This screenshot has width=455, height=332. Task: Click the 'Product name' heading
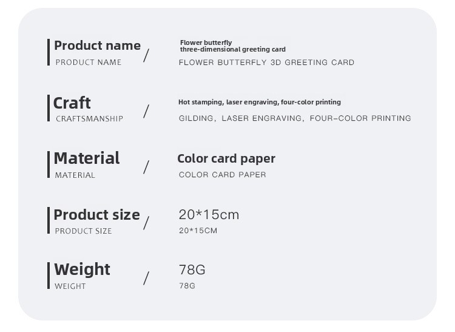[97, 46]
